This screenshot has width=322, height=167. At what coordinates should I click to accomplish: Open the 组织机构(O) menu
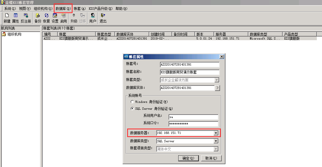coord(43,9)
